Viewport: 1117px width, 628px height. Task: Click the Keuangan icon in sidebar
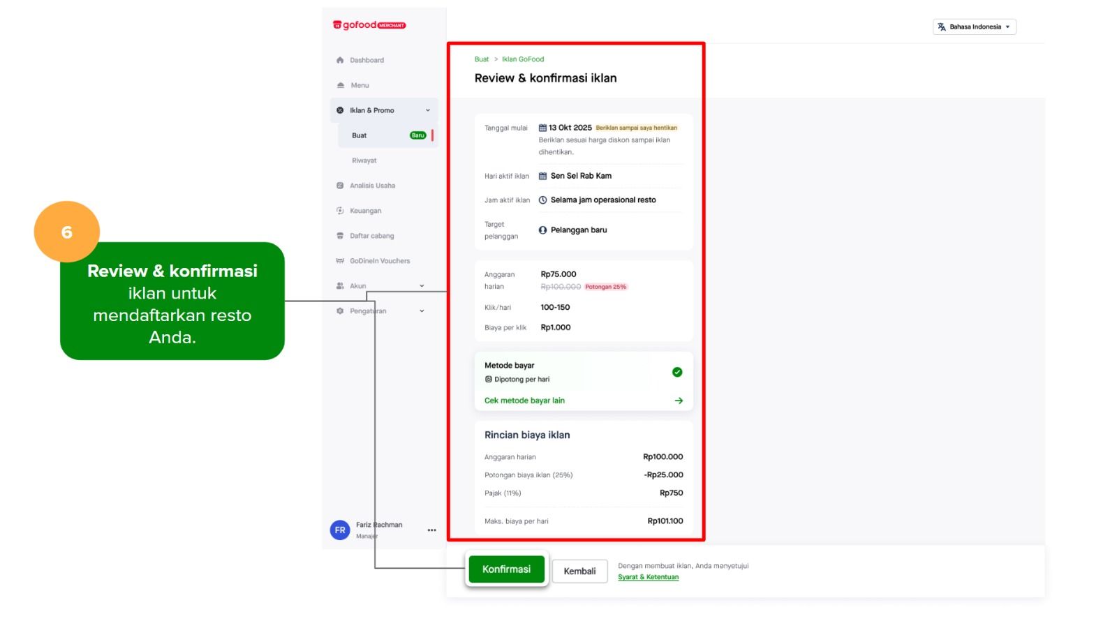pos(340,211)
